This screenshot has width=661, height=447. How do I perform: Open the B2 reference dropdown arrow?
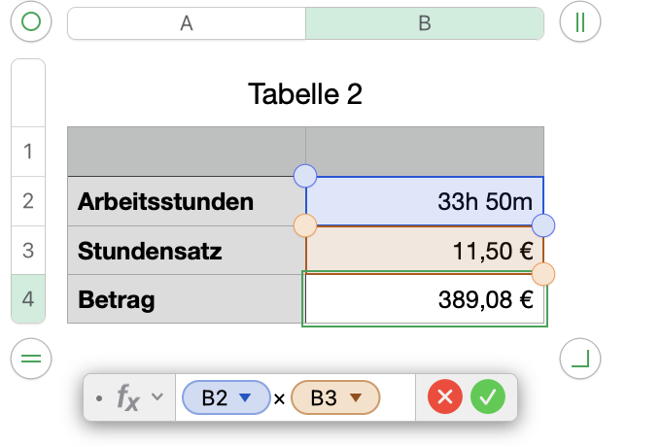click(x=245, y=396)
